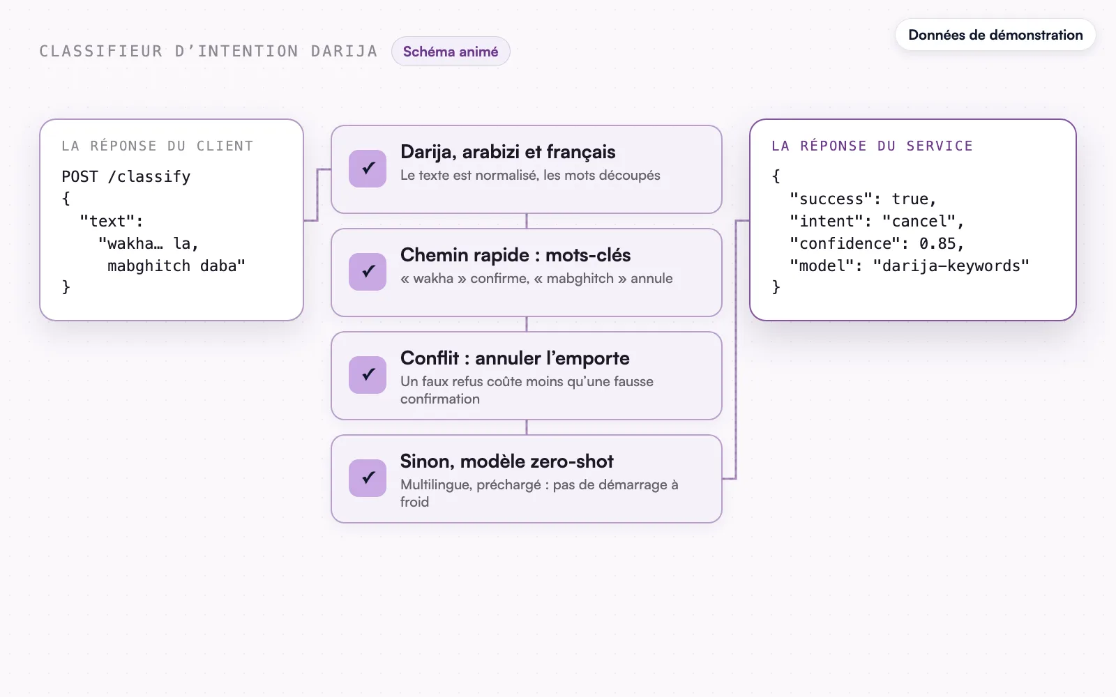Select the Darija, arabizi et français step title

(x=508, y=152)
